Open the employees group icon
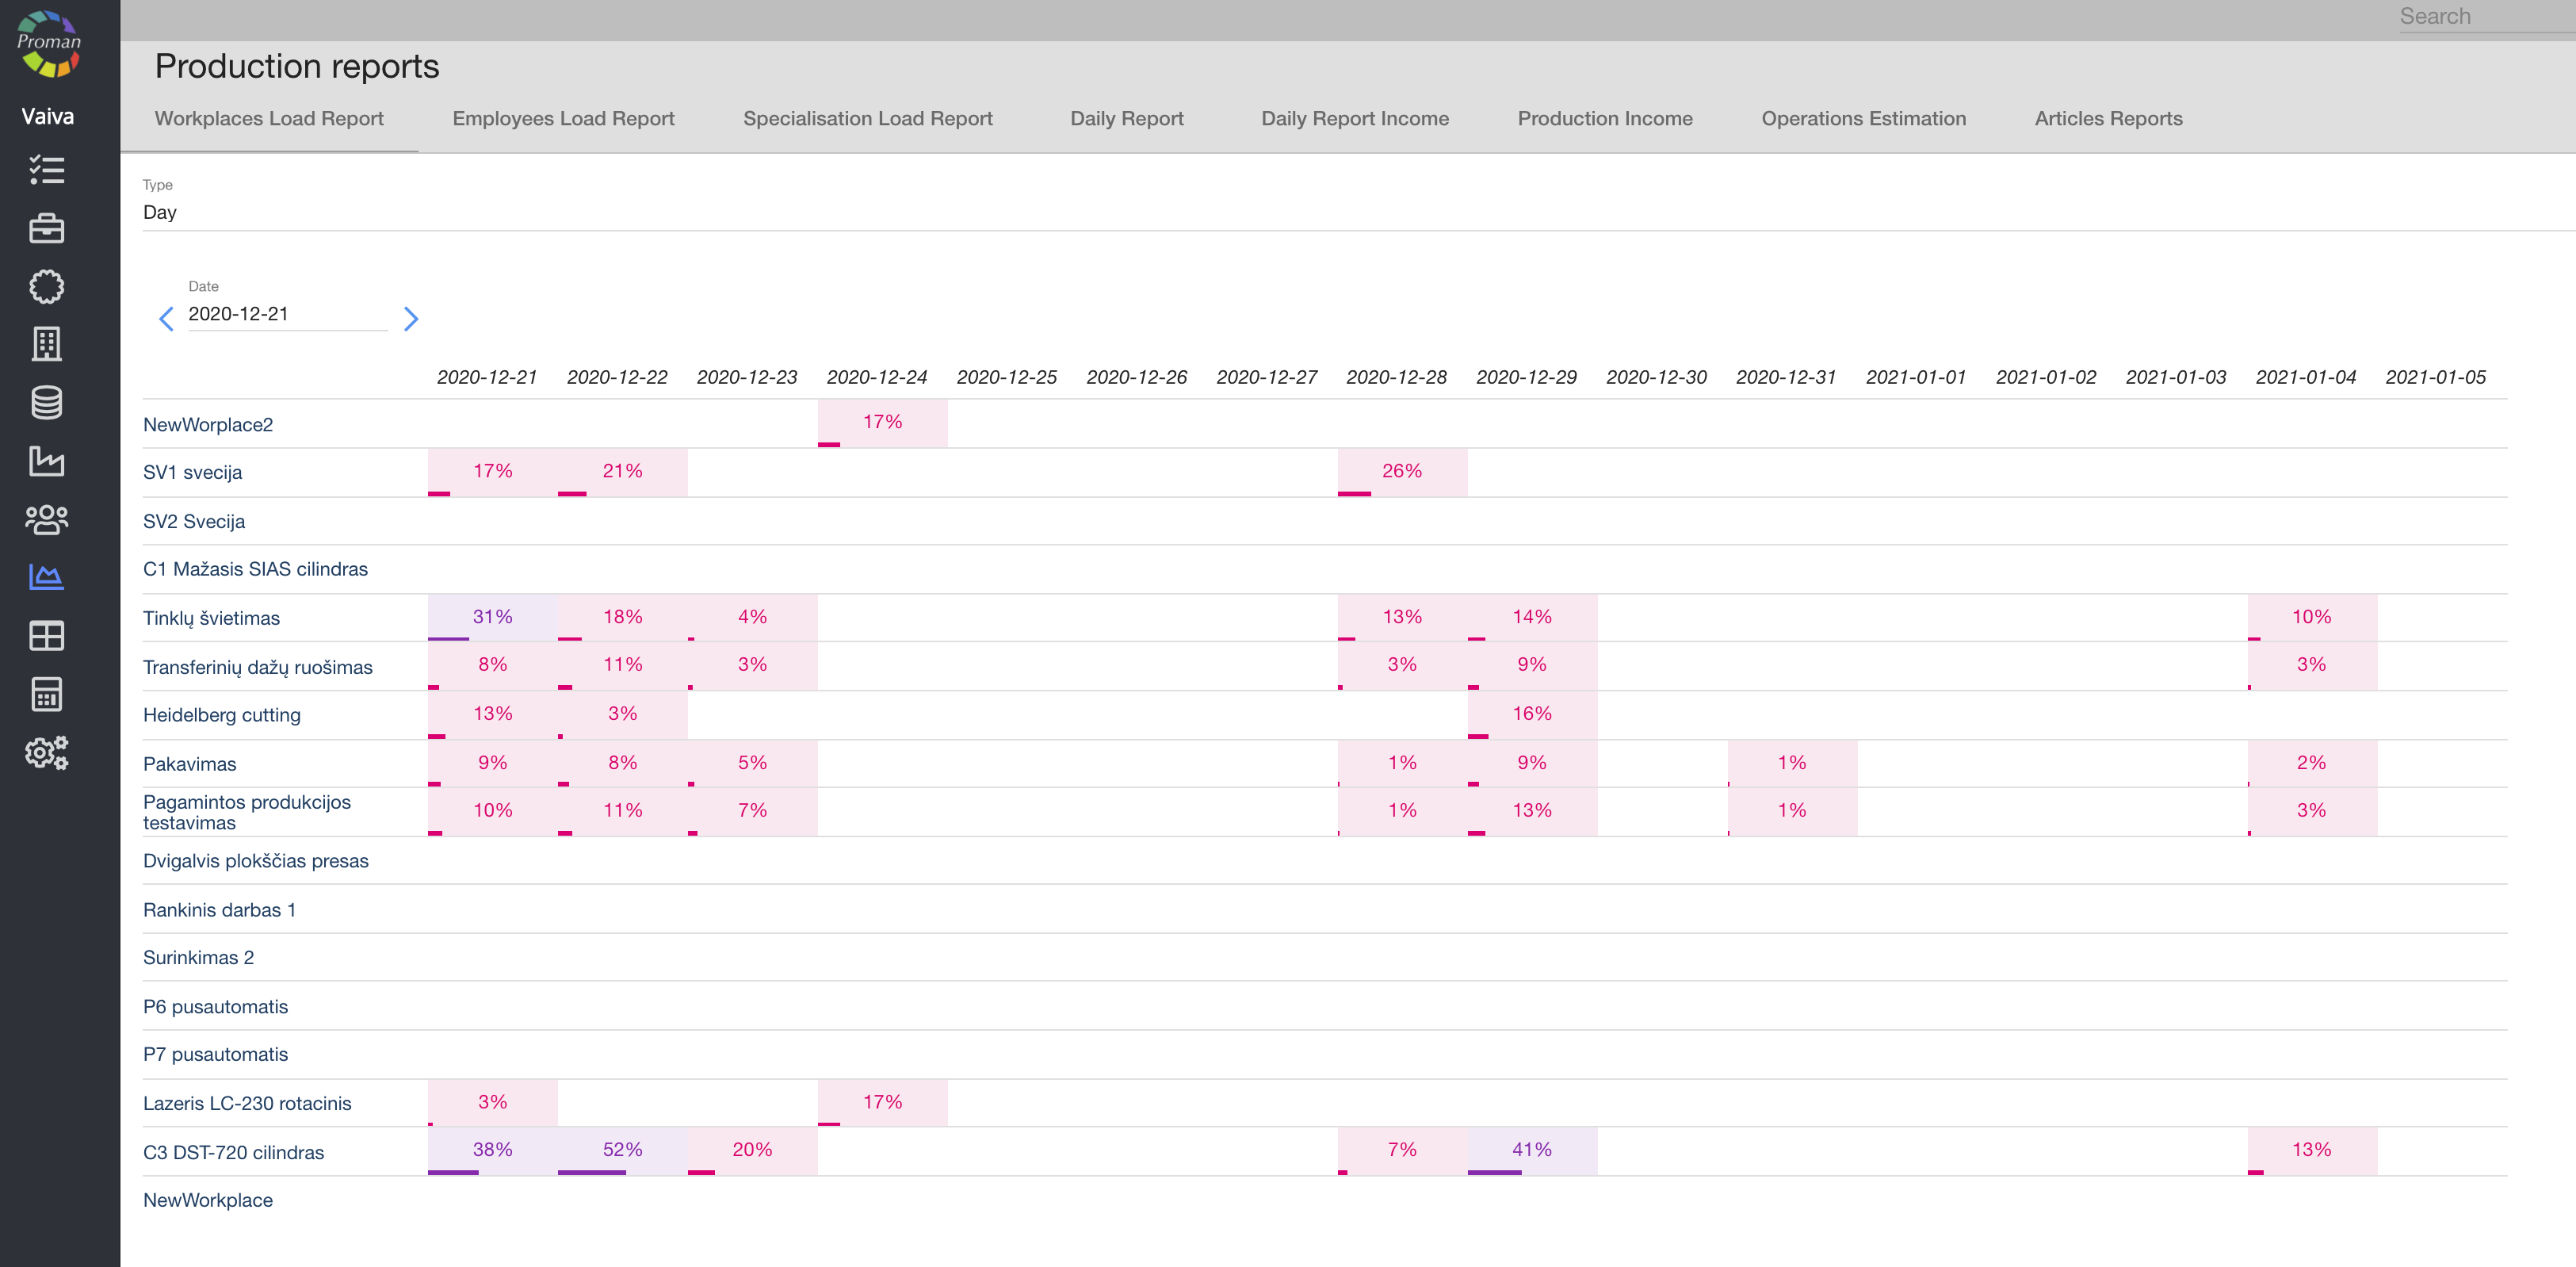This screenshot has height=1267, width=2576. pos(46,519)
